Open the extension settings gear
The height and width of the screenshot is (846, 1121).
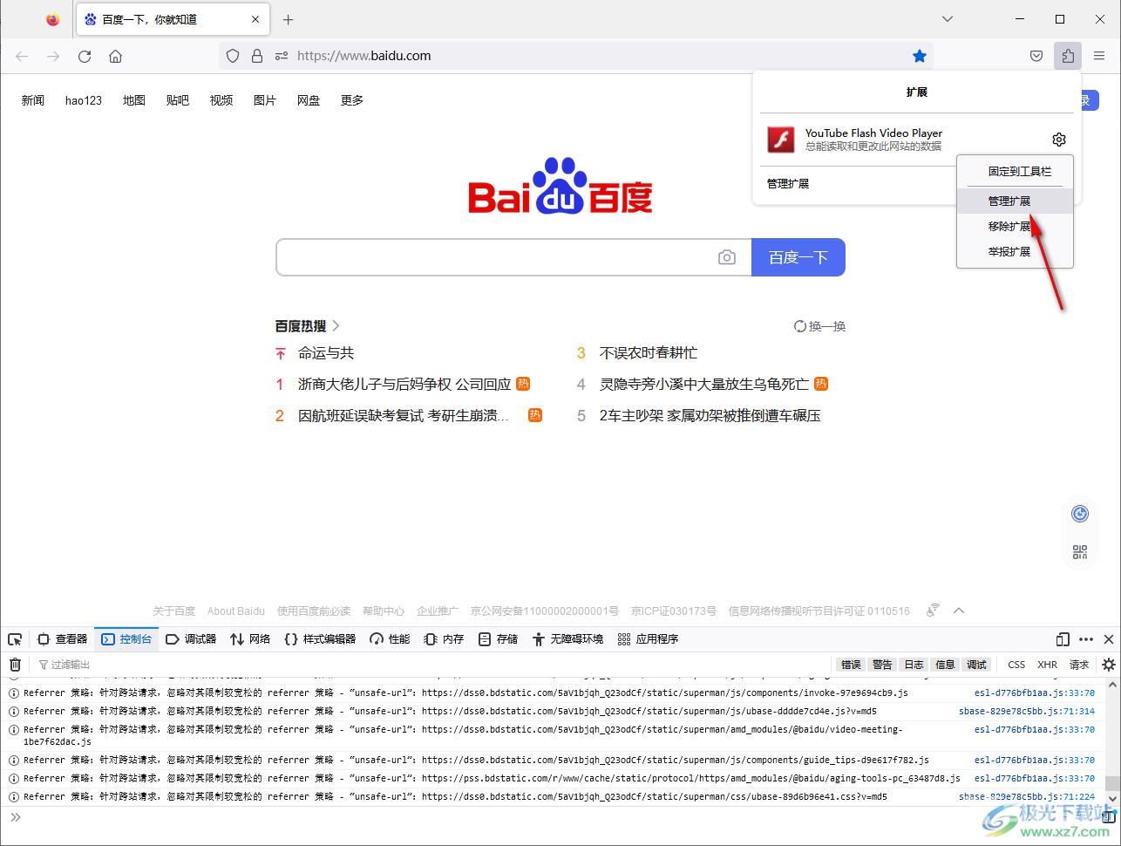pos(1059,140)
